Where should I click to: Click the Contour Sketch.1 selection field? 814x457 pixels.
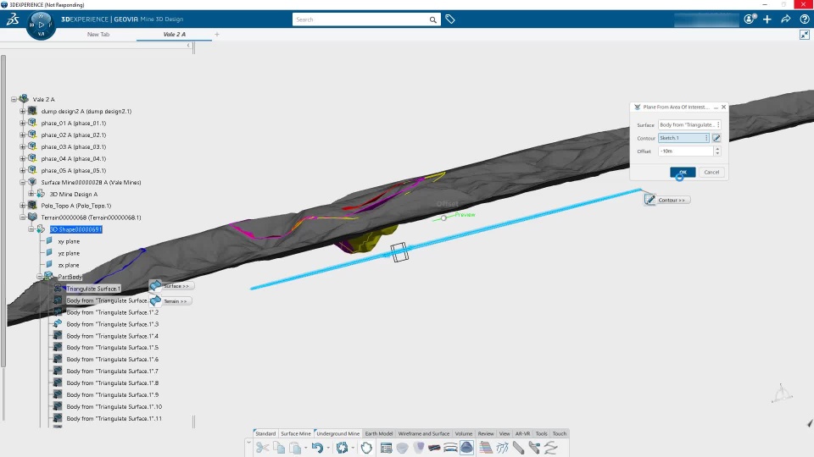(x=683, y=138)
